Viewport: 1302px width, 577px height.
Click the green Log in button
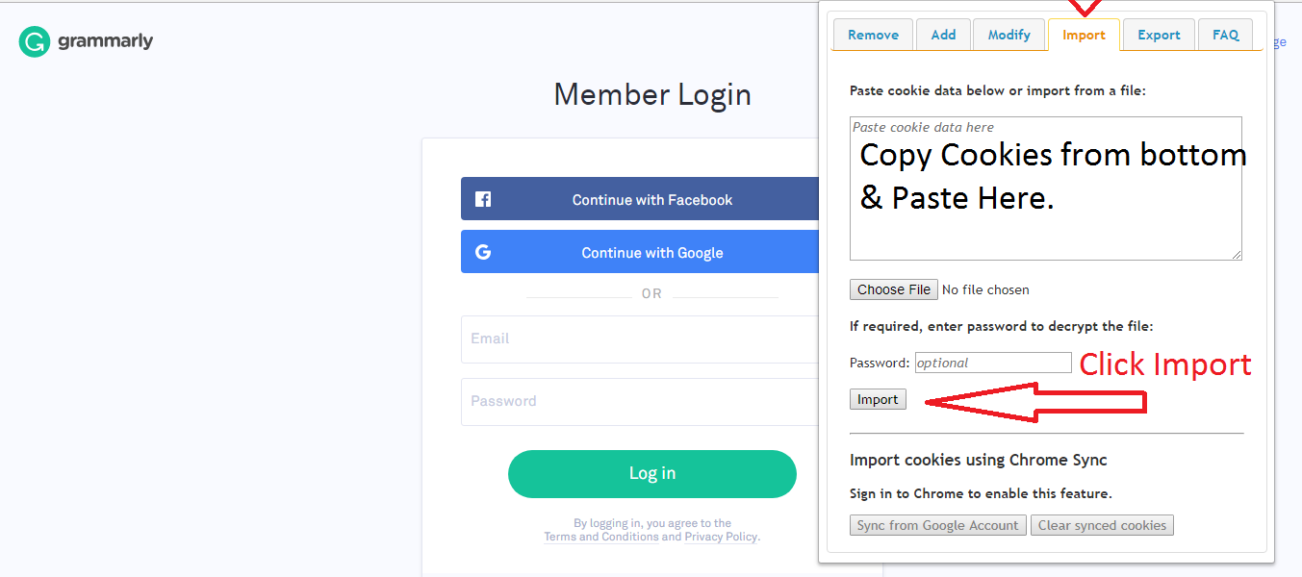(652, 473)
